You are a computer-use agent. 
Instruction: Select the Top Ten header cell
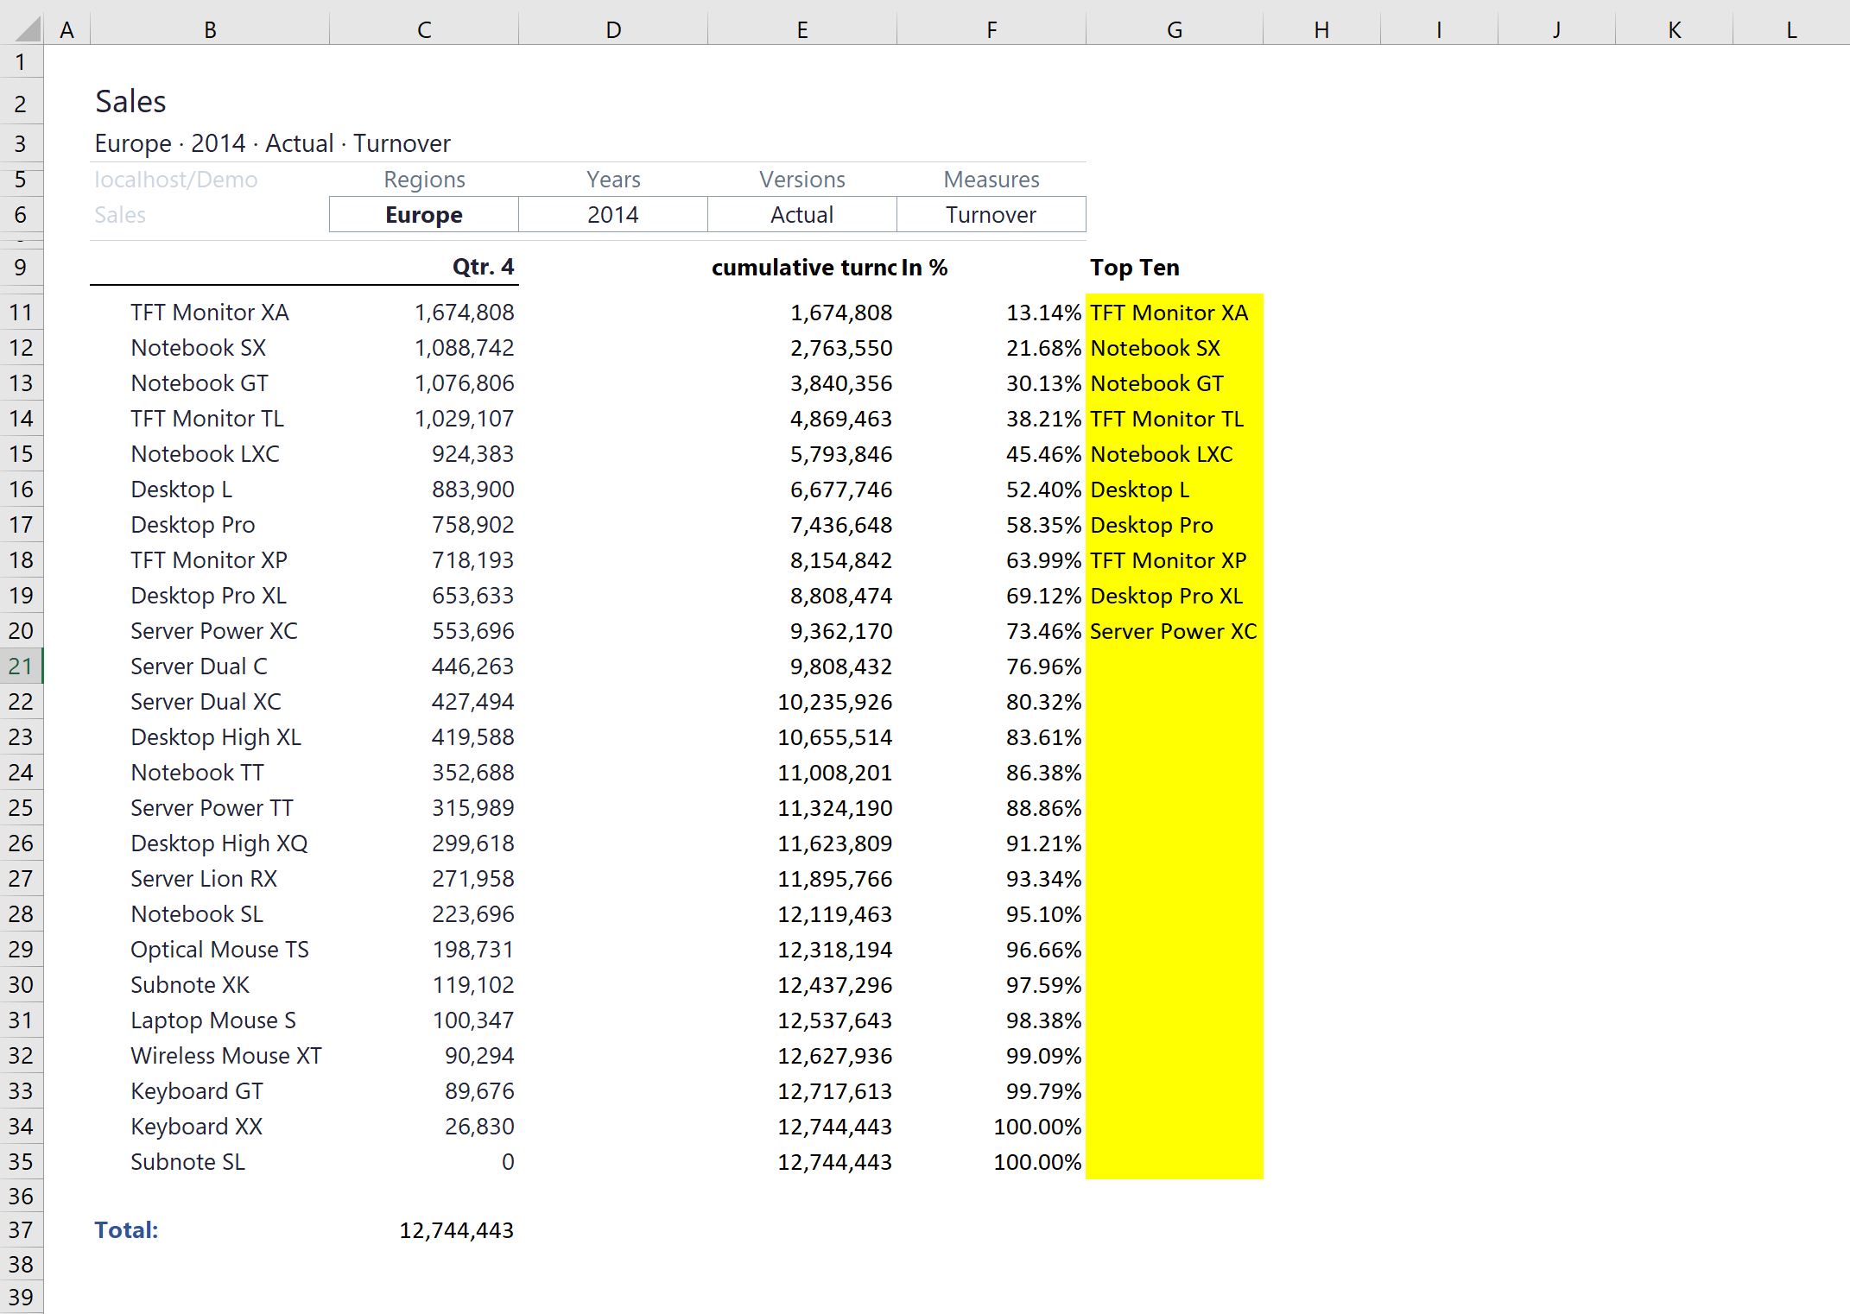click(x=1134, y=268)
